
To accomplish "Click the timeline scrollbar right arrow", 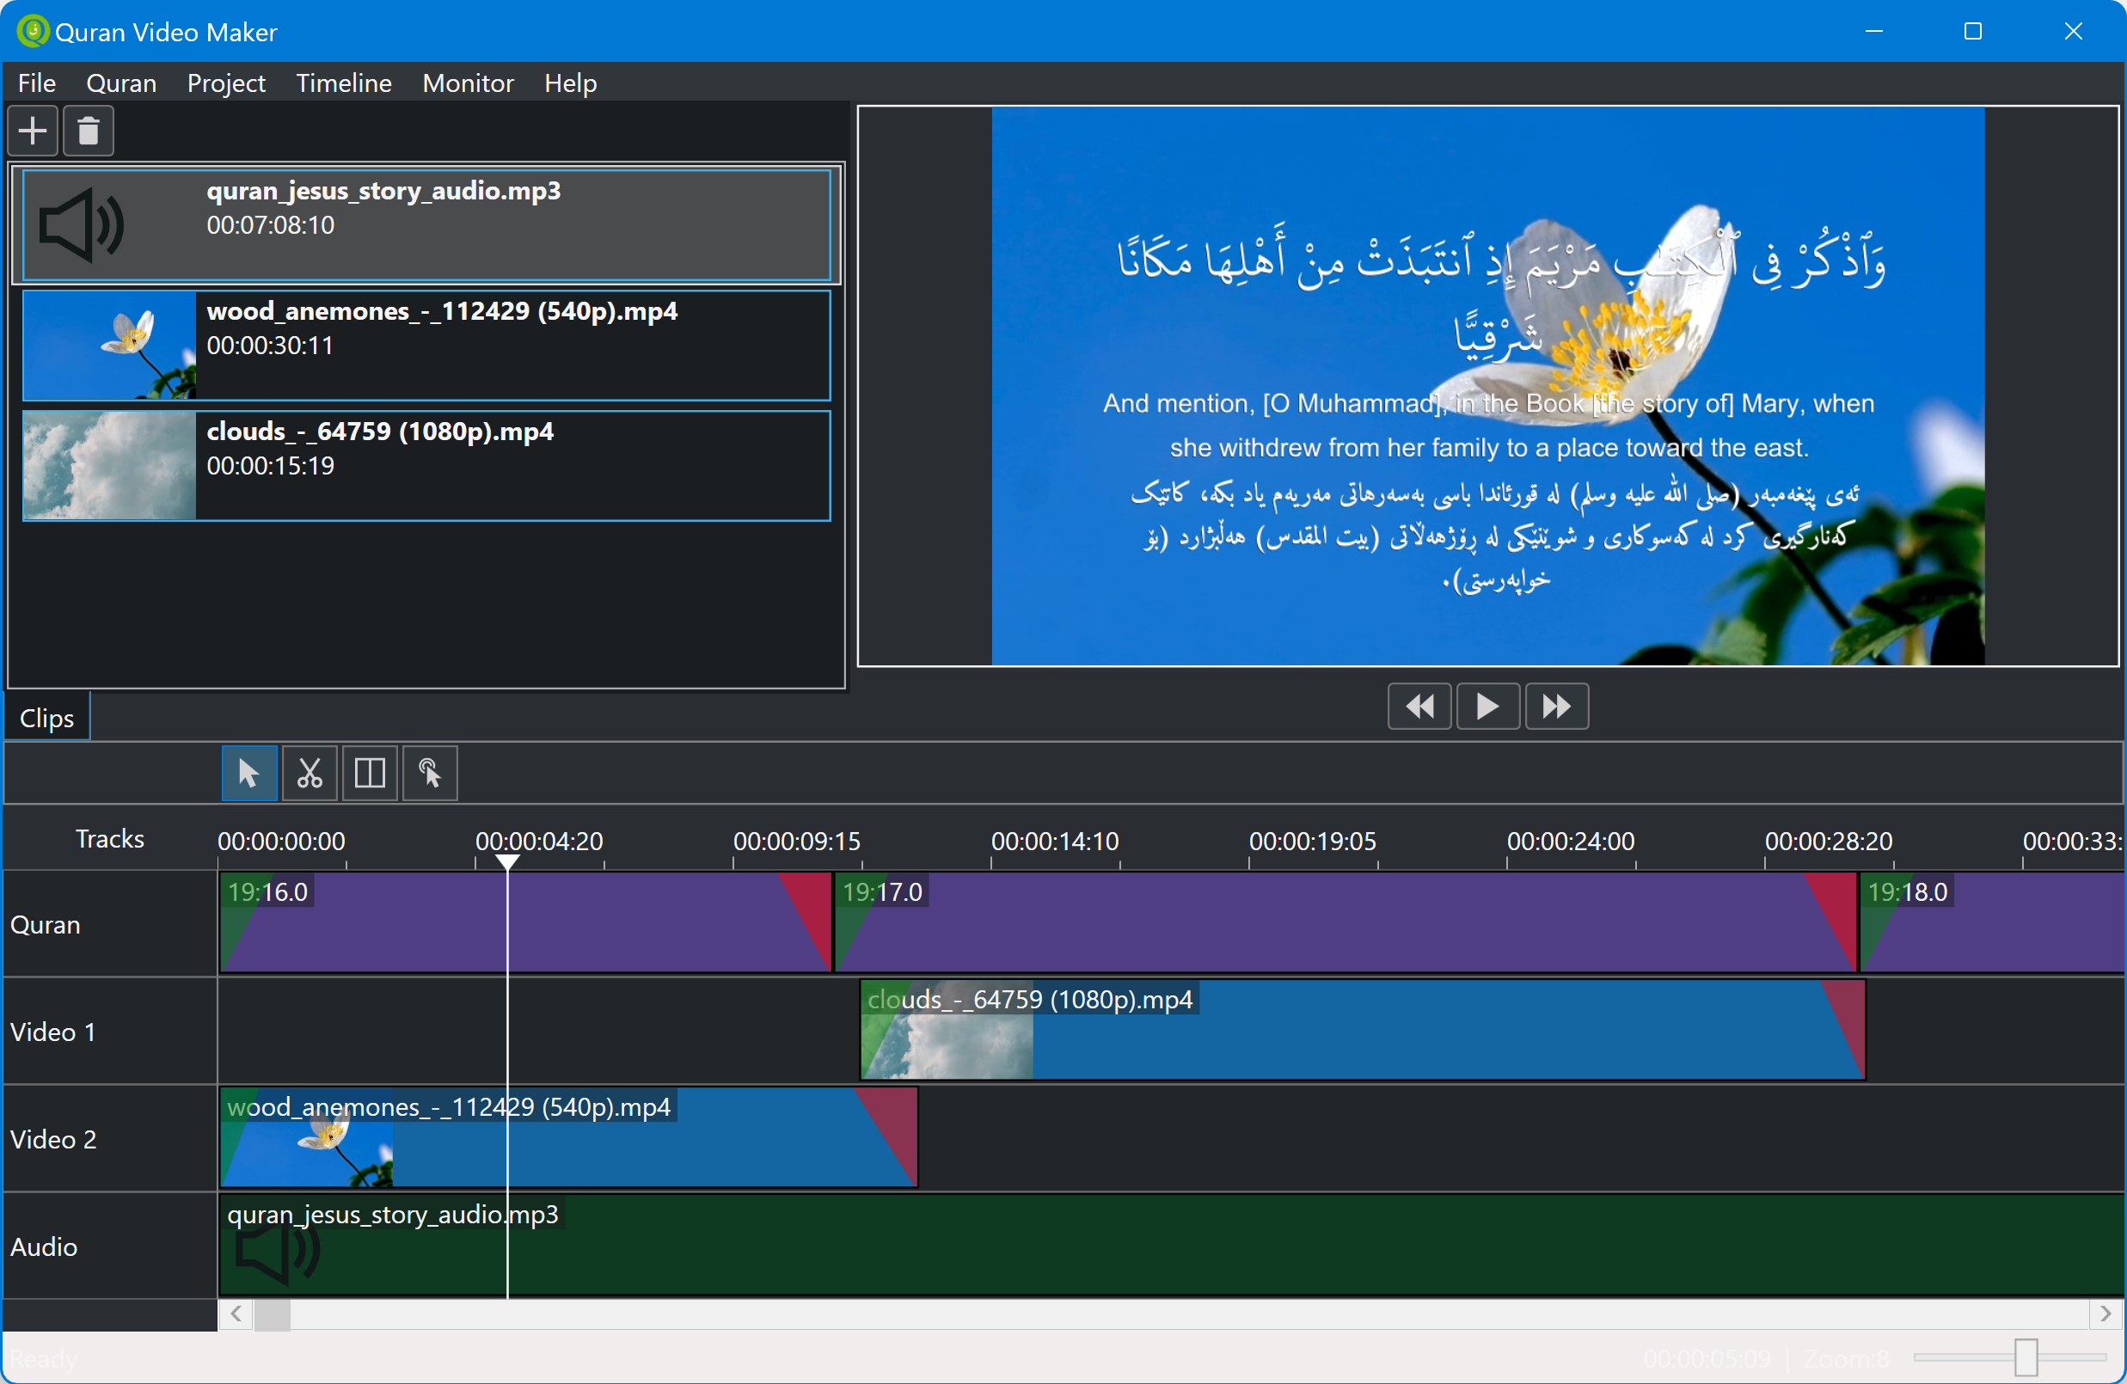I will [2105, 1314].
